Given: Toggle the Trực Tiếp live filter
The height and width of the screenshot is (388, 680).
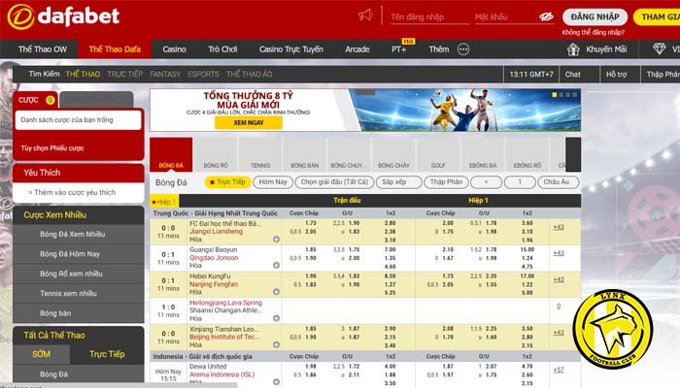Looking at the screenshot, I should [227, 182].
